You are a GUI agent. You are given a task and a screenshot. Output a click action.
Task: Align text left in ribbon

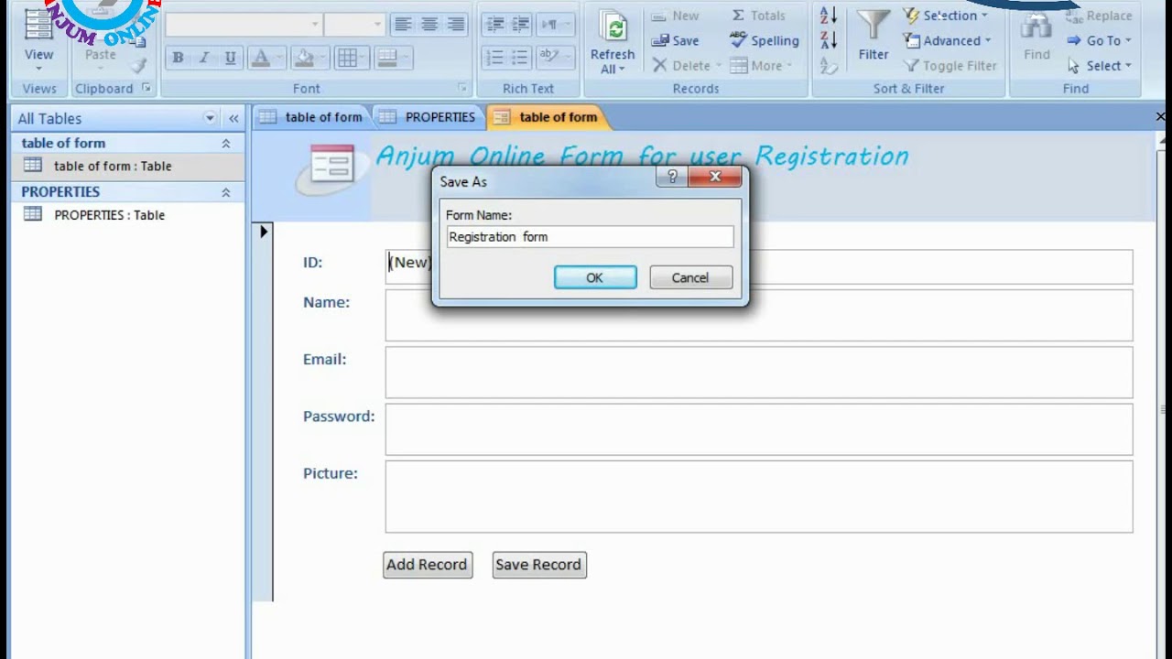tap(403, 25)
